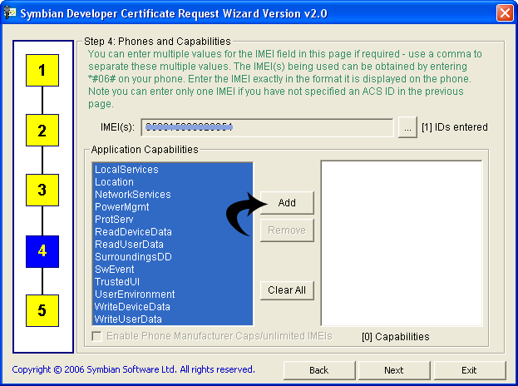This screenshot has width=518, height=386.
Task: Click the disabled Remove button
Action: [x=287, y=230]
